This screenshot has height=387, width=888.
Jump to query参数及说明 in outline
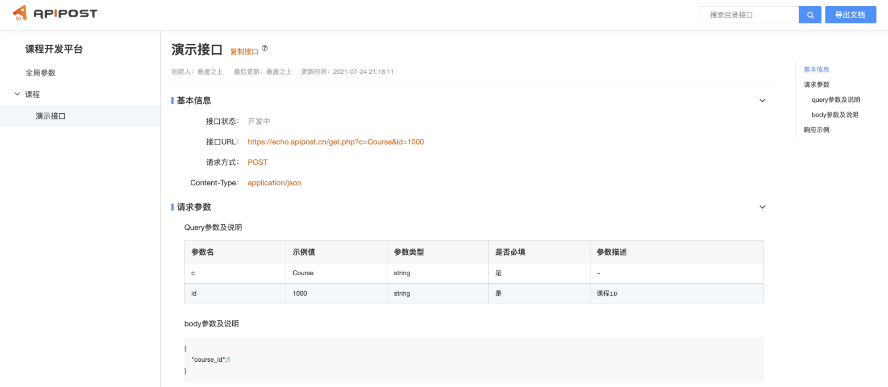836,99
